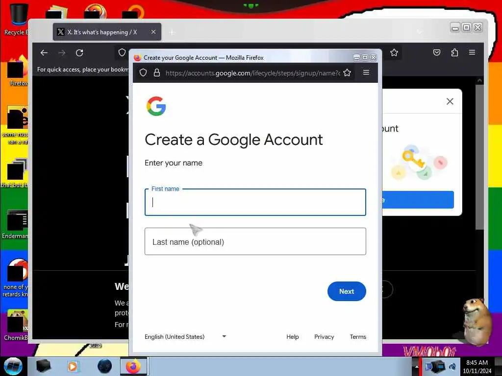The width and height of the screenshot is (502, 376).
Task: Minimize the Create your Google Account popup
Action: 356,57
